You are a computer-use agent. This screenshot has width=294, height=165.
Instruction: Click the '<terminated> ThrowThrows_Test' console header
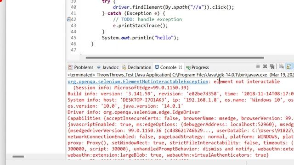181,75
